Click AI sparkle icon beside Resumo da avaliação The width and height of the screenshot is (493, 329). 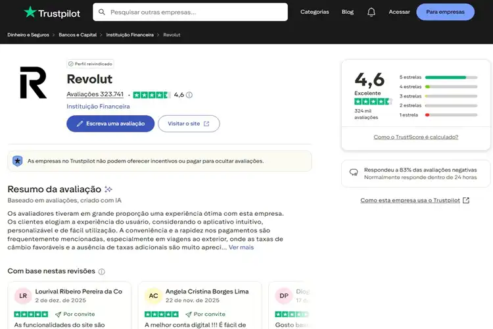(x=108, y=190)
